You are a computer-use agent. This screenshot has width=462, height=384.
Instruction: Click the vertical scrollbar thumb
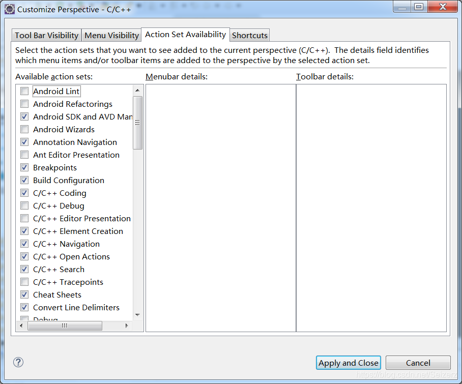click(137, 123)
